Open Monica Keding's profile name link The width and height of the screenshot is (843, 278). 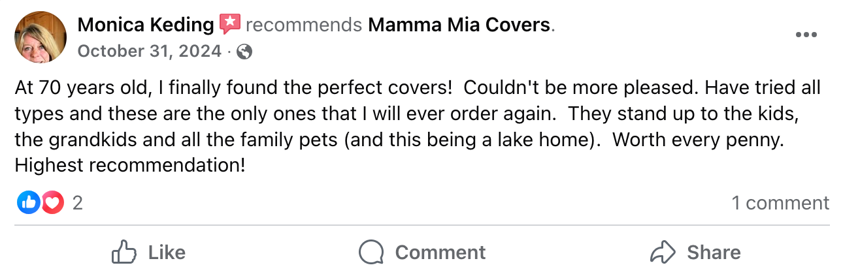click(145, 25)
